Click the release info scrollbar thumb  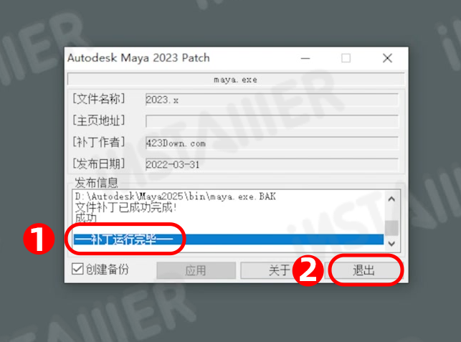coord(391,228)
